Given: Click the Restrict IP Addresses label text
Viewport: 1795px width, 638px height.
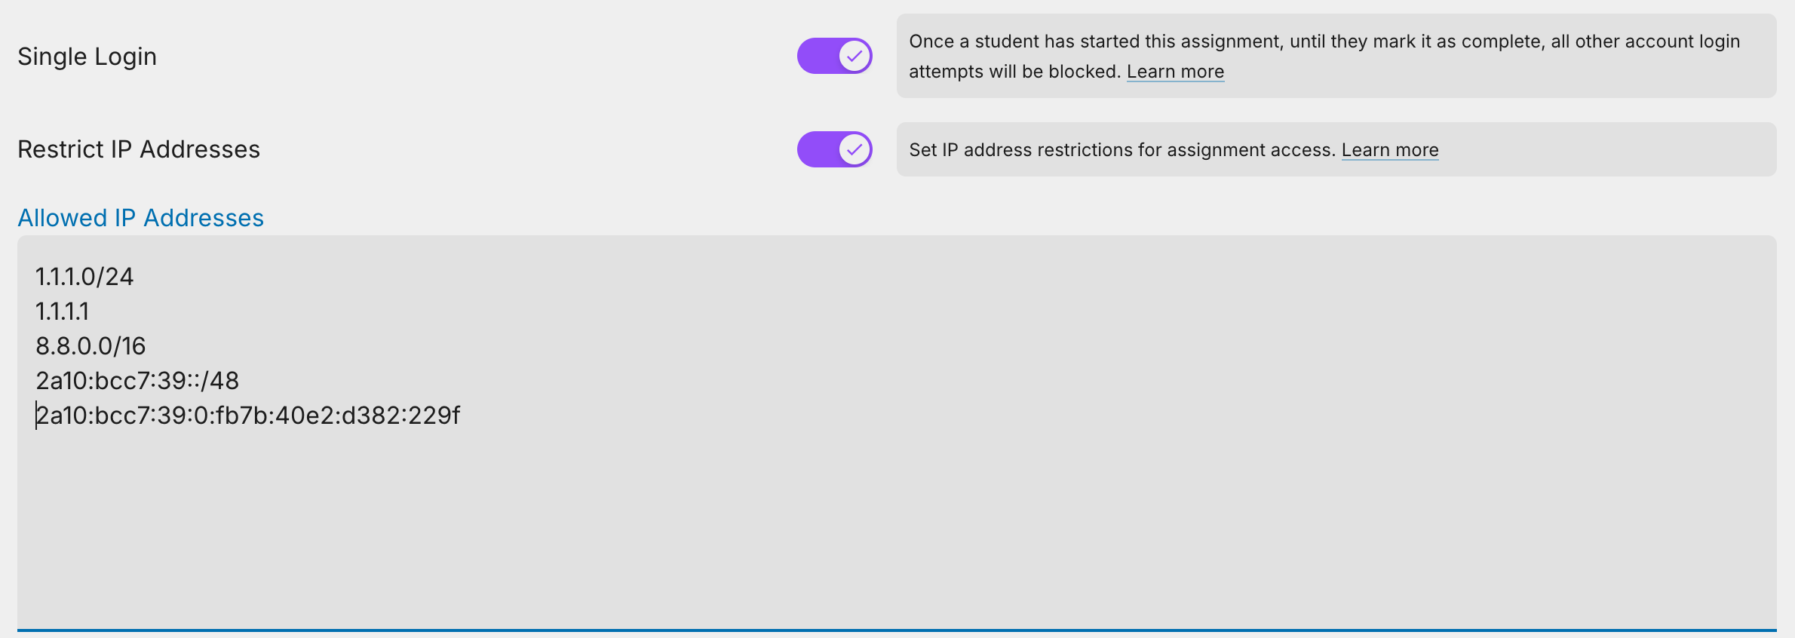Looking at the screenshot, I should (x=139, y=149).
